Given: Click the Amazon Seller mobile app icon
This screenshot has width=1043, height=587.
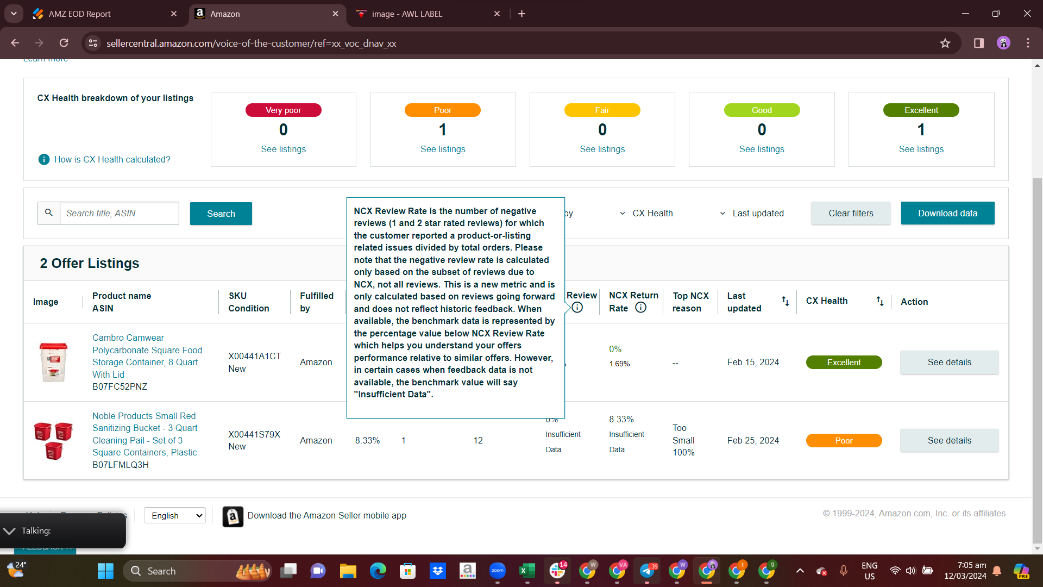Looking at the screenshot, I should tap(233, 516).
